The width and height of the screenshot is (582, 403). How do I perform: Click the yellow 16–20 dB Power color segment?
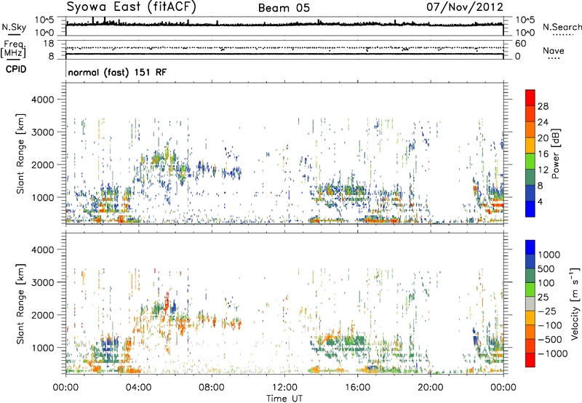530,145
